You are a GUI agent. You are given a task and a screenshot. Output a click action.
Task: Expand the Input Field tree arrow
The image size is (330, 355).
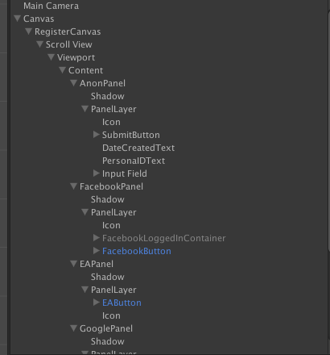point(97,173)
